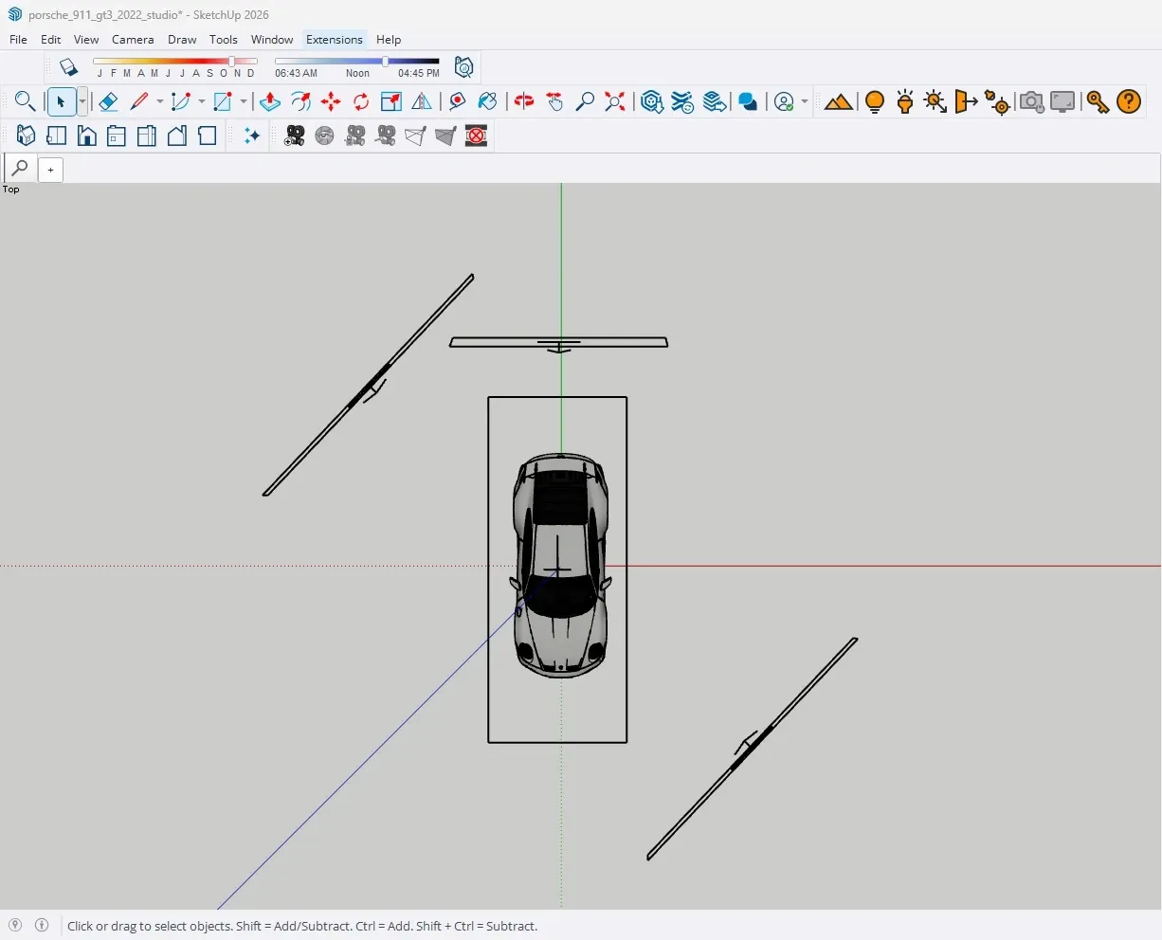The image size is (1162, 940).
Task: Click the red X film strip icon
Action: (x=477, y=136)
